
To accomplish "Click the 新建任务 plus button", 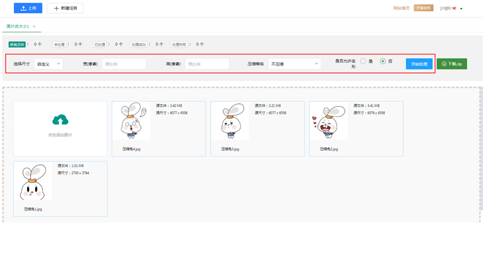I will pyautogui.click(x=65, y=8).
